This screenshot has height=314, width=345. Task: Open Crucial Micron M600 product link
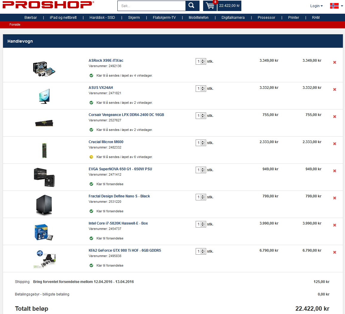tap(106, 142)
